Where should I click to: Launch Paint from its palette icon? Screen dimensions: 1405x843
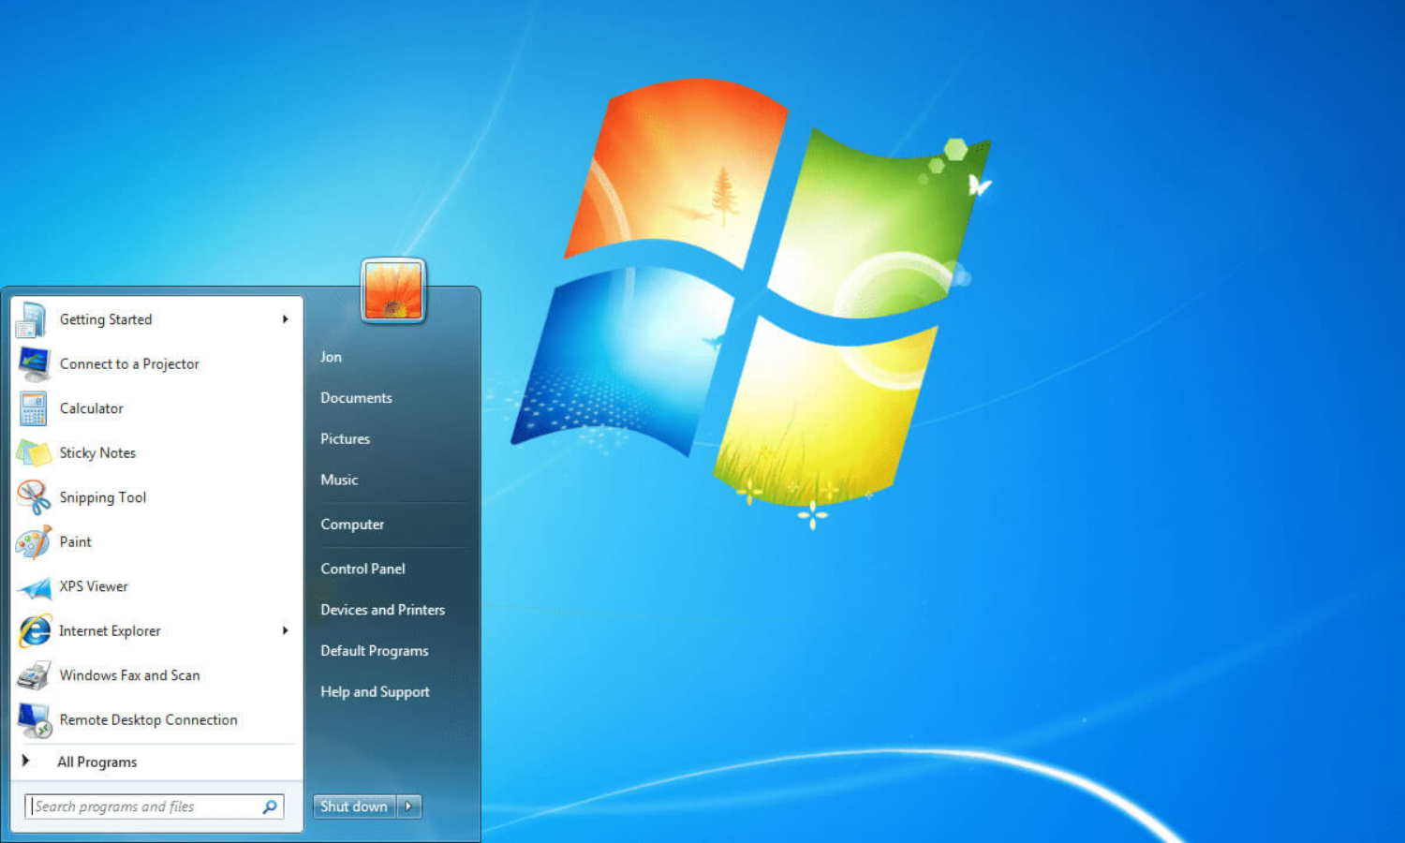tap(34, 542)
